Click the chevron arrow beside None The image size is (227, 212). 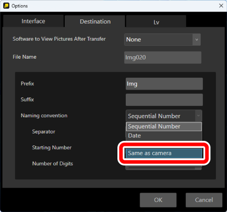(196, 40)
